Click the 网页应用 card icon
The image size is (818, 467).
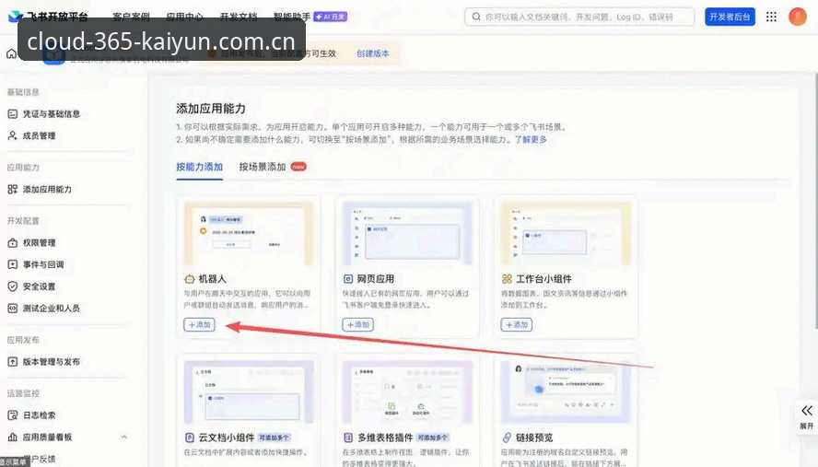tap(348, 279)
